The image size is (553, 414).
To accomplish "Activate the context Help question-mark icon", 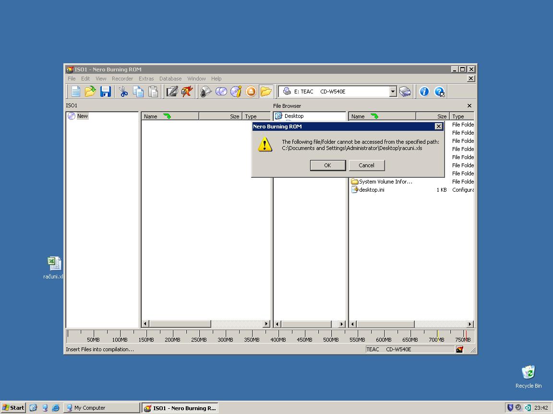I will (440, 92).
